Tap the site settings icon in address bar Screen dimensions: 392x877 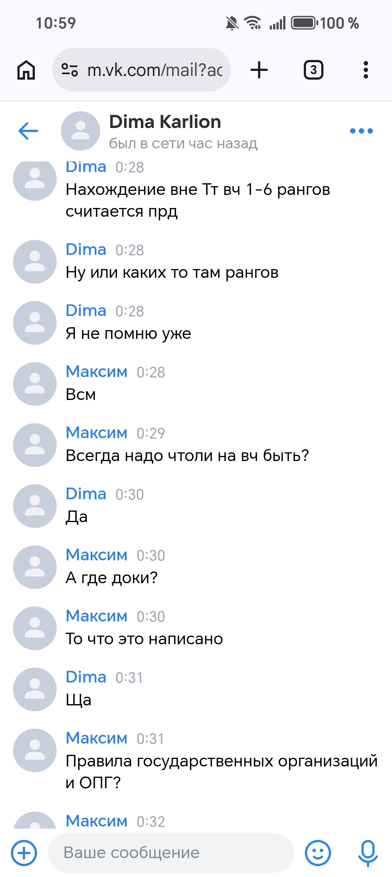69,70
